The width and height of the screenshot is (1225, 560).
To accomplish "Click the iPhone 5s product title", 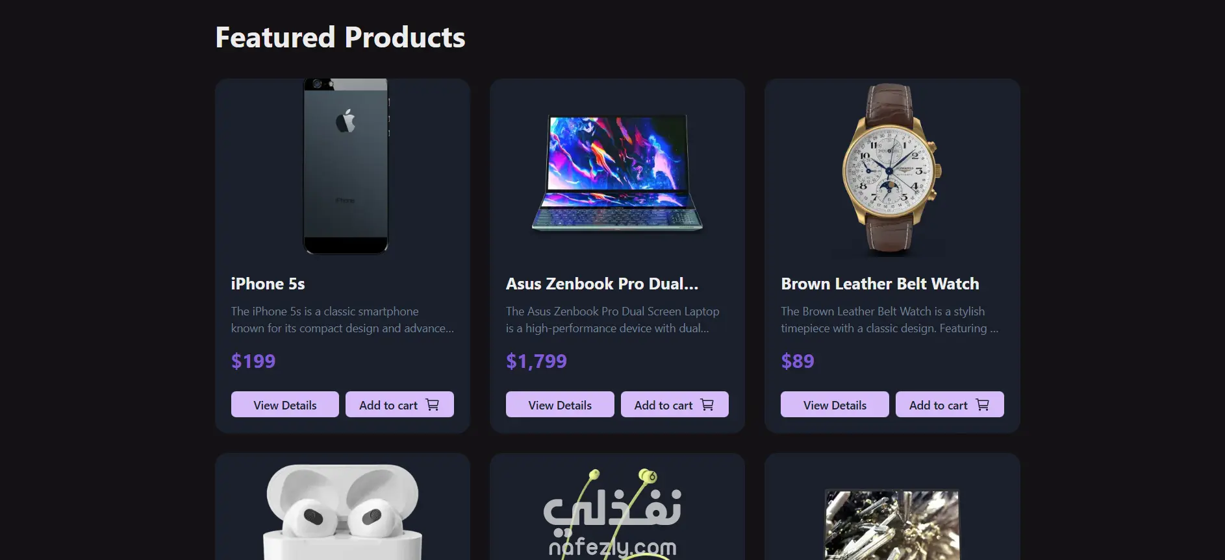I will tap(268, 284).
